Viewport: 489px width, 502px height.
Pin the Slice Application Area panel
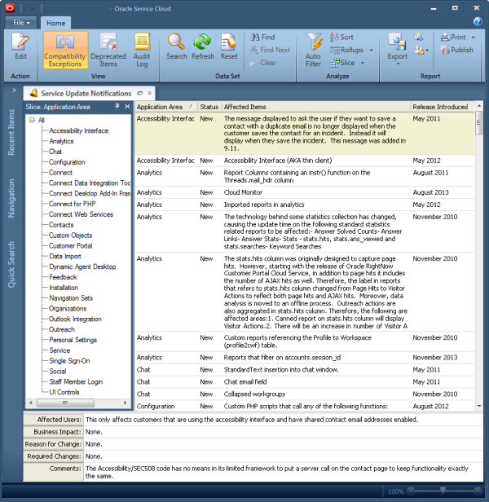(117, 106)
